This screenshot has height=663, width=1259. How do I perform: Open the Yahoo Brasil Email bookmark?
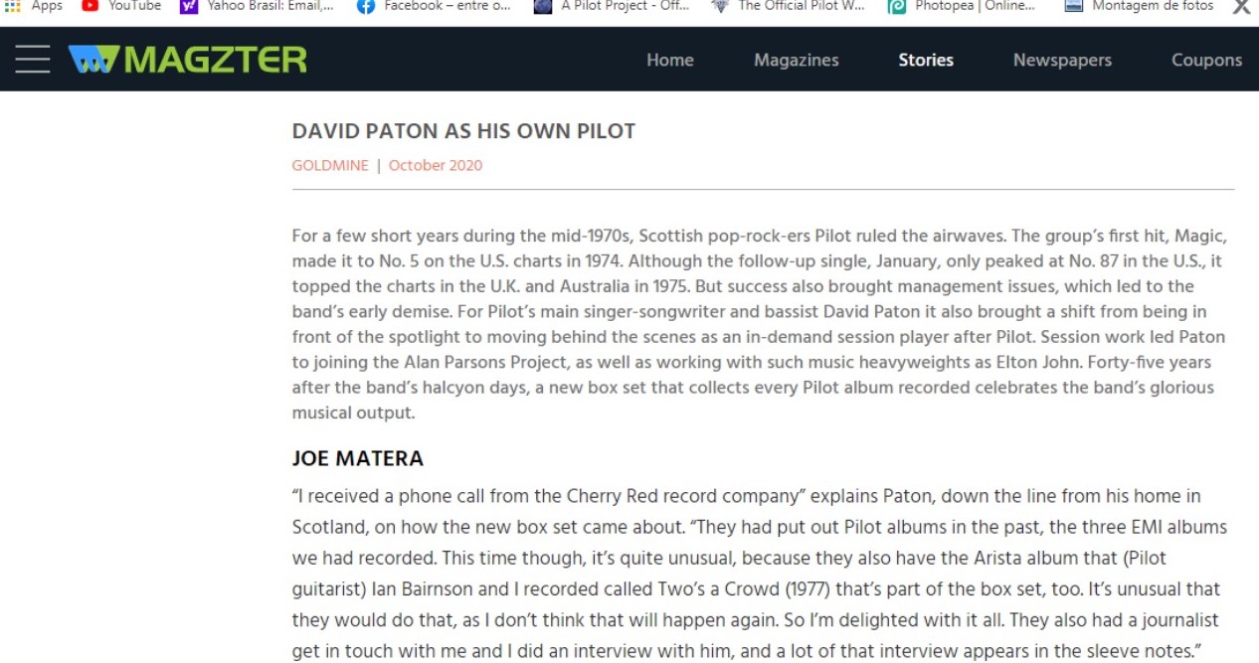point(257,6)
